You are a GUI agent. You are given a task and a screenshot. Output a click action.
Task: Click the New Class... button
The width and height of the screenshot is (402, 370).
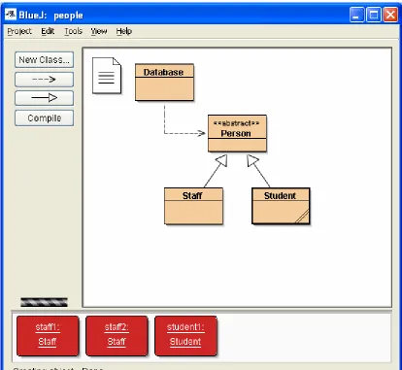pos(44,60)
